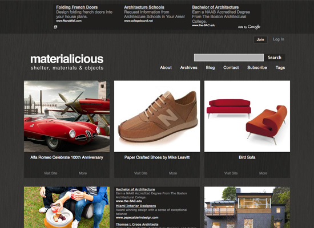Open the Miami Interior Designers ad link
The width and height of the screenshot is (314, 228).
pyautogui.click(x=136, y=206)
